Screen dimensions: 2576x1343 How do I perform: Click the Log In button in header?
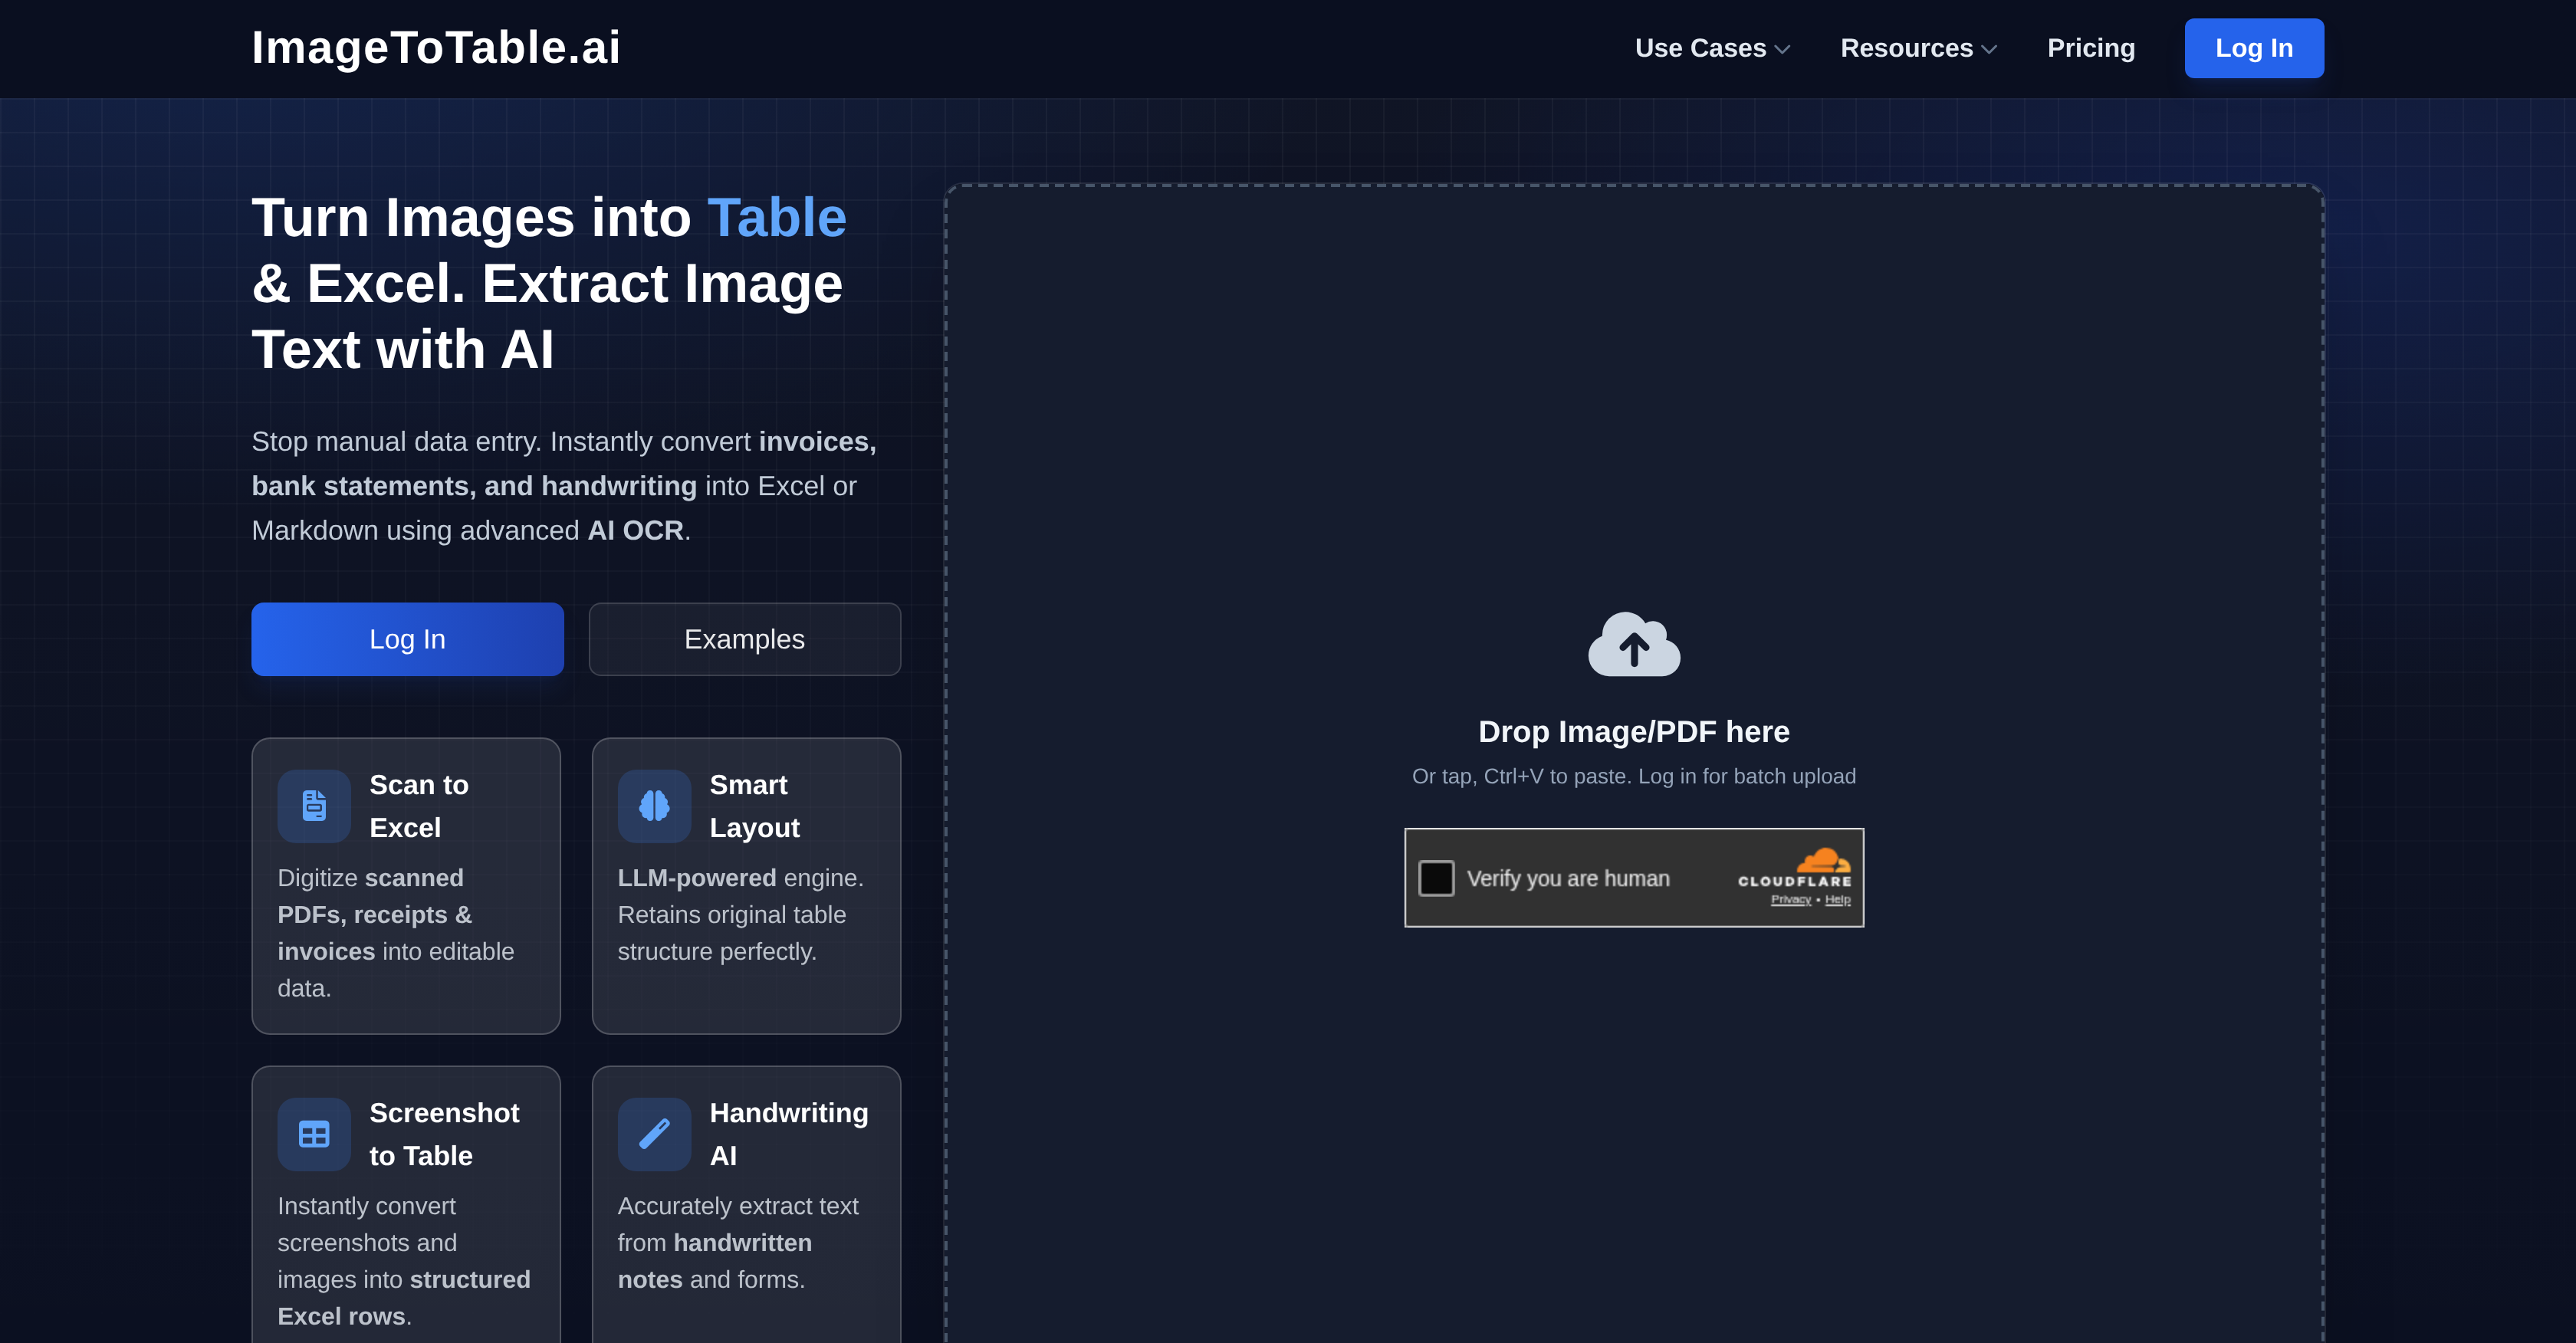coord(2253,48)
